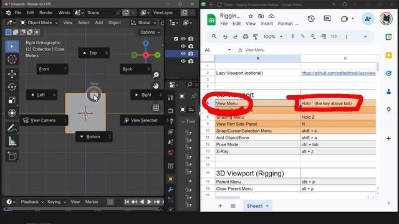Click the X axis on navigation gizmo
The image size is (399, 224).
146,55
